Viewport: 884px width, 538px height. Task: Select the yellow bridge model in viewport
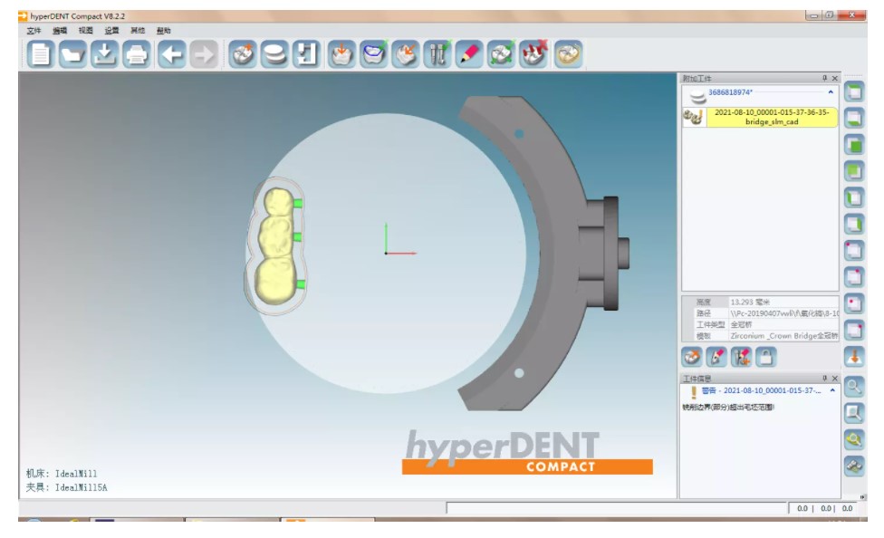[274, 245]
